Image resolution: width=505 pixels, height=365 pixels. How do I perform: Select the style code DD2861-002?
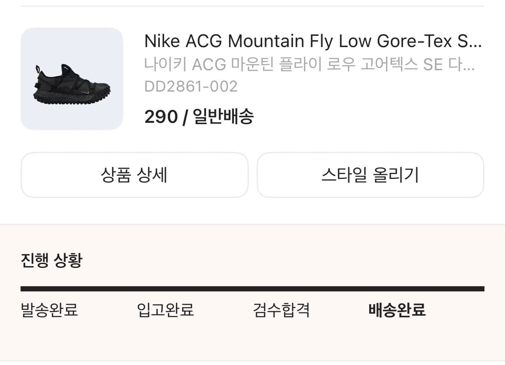(191, 86)
